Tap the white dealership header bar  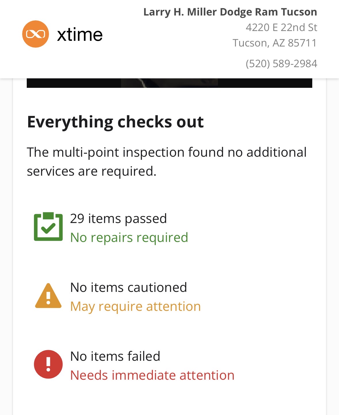[169, 39]
